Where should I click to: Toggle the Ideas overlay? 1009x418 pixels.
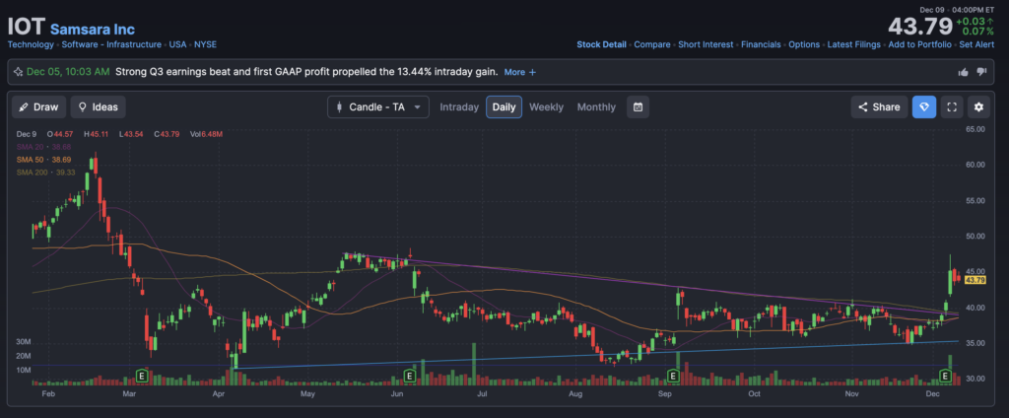pyautogui.click(x=98, y=106)
